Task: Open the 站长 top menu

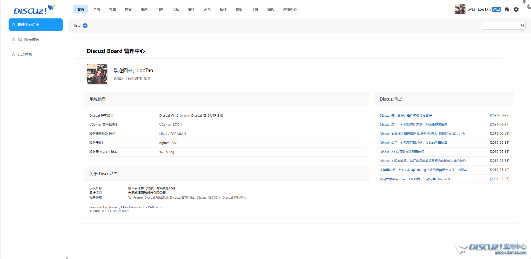Action: (271, 9)
